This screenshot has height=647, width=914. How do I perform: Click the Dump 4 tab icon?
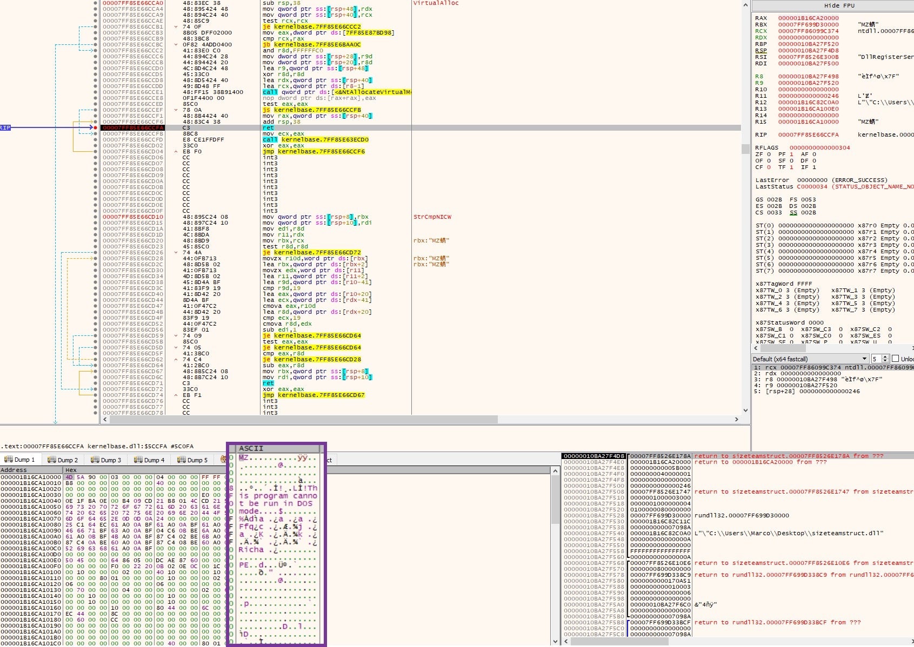[138, 460]
